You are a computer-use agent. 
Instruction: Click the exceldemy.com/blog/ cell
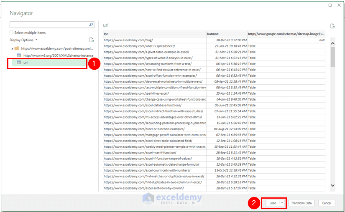pos(154,40)
